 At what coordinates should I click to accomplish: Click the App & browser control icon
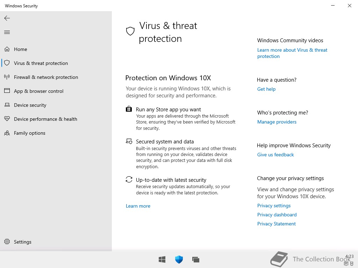7,91
